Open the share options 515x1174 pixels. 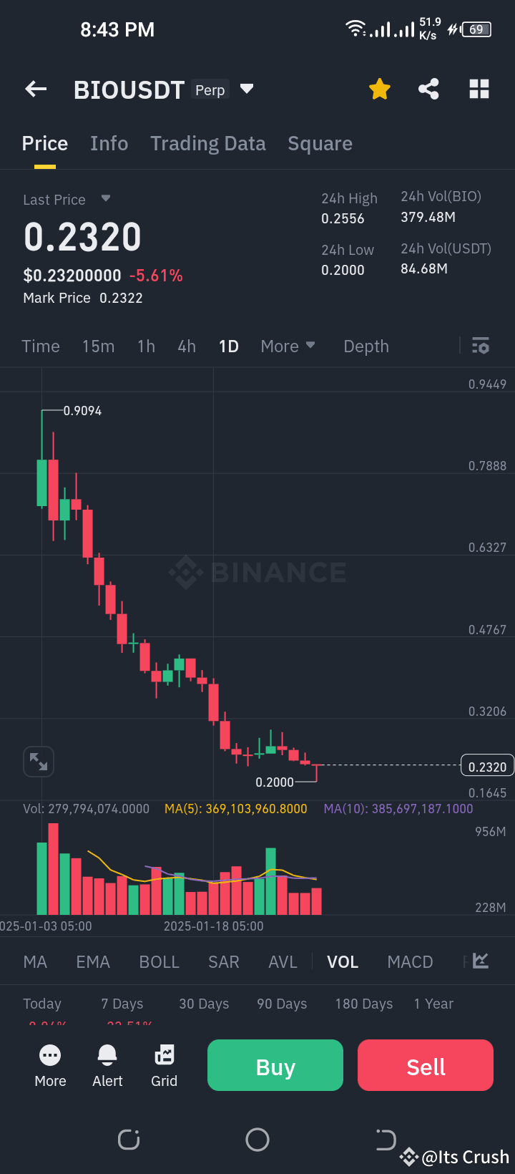(x=428, y=89)
